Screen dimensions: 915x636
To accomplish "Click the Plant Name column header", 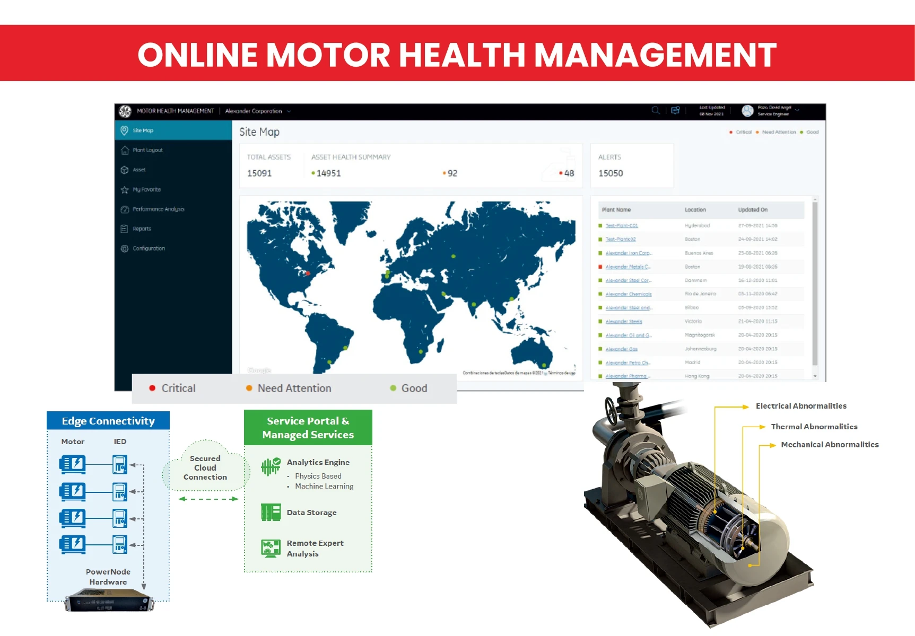I will (616, 210).
